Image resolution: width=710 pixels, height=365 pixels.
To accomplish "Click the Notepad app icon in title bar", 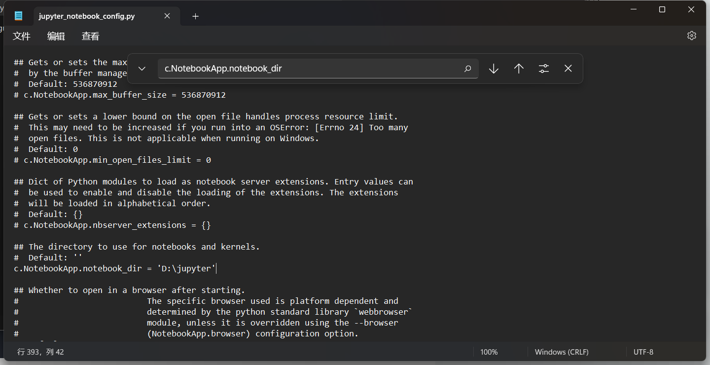I will click(x=19, y=16).
